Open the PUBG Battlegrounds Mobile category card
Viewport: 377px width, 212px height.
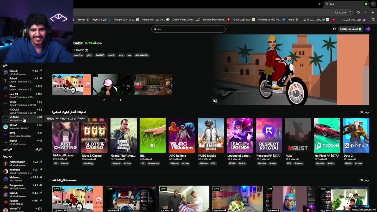211,135
